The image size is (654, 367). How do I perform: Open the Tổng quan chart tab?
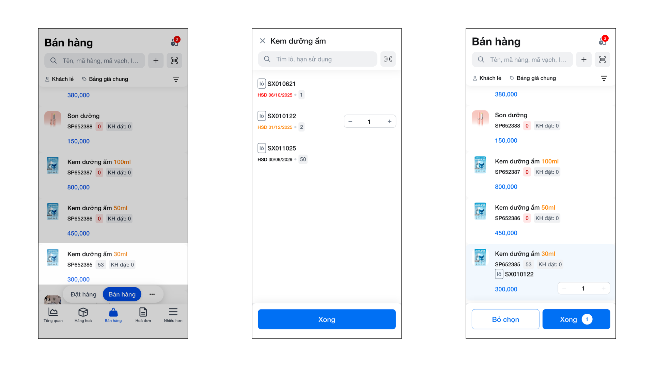(x=53, y=315)
